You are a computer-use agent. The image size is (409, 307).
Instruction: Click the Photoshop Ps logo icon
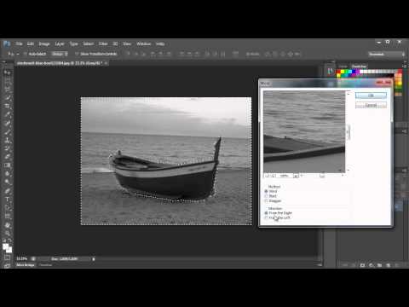coord(7,43)
